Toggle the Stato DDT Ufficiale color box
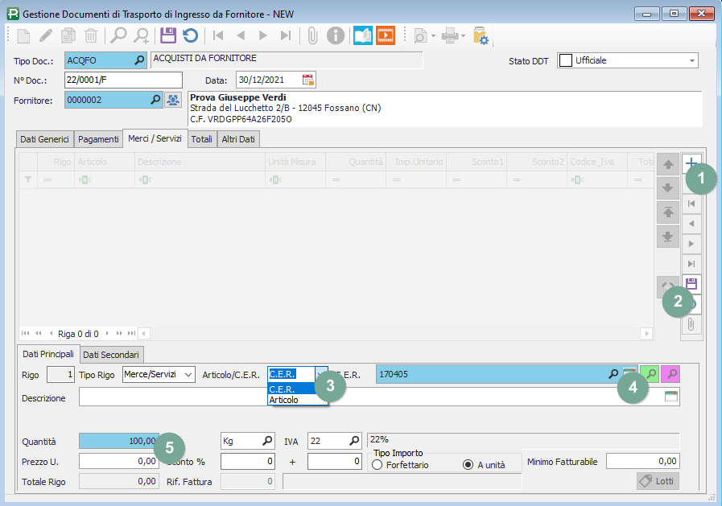The height and width of the screenshot is (506, 722). coord(565,60)
